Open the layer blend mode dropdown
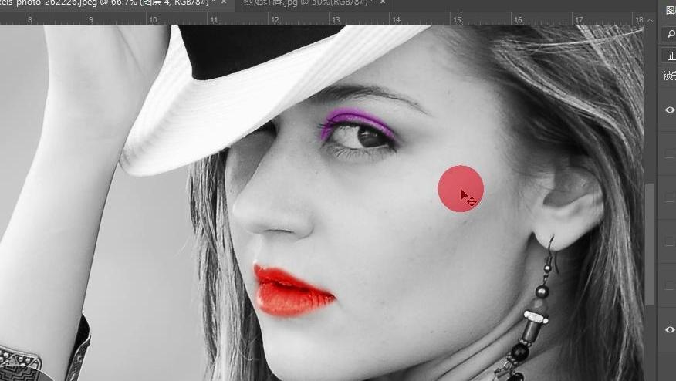 [x=670, y=56]
